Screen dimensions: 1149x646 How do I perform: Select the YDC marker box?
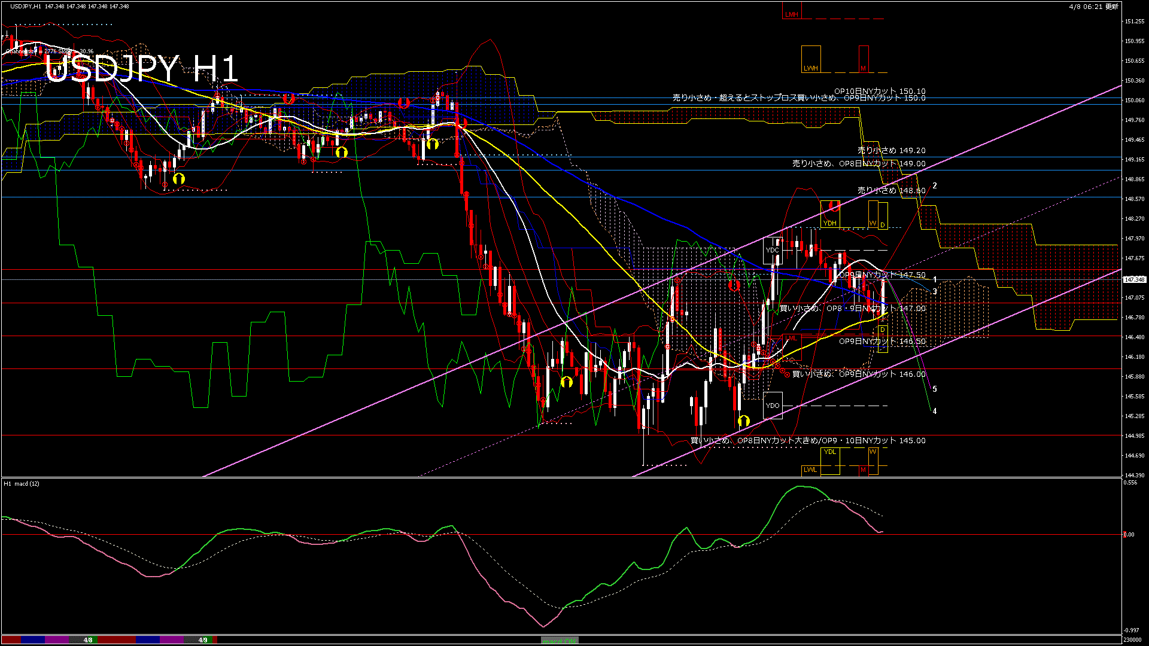pos(773,250)
